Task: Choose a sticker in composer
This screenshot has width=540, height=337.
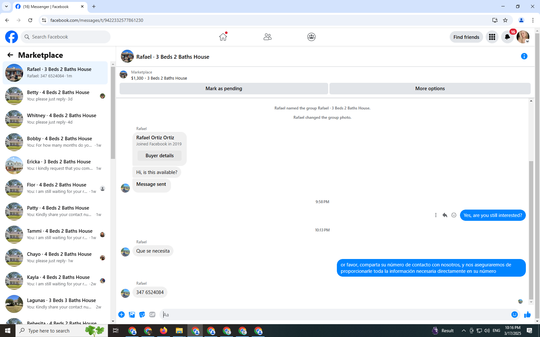Action: [x=142, y=315]
